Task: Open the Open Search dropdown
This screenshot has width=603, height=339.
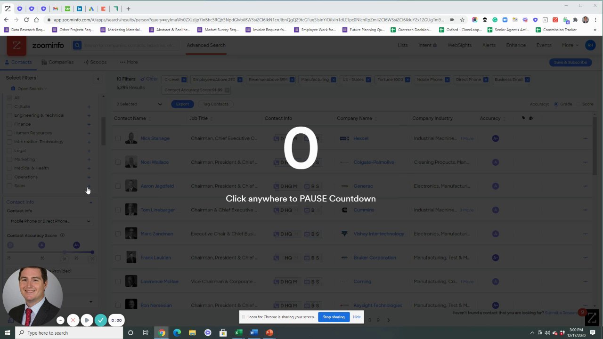Action: click(32, 89)
